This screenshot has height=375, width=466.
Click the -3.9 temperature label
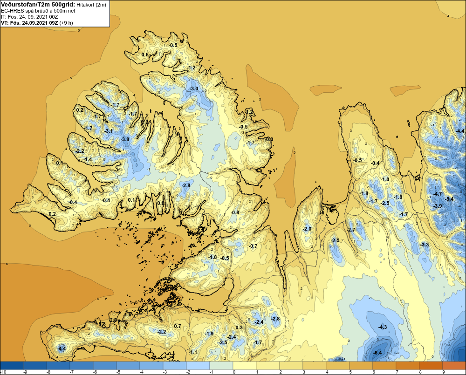438,206
